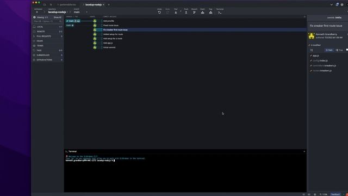Open the top-right chevron dropdown
Screen dimensions: 348x196
point(332,5)
